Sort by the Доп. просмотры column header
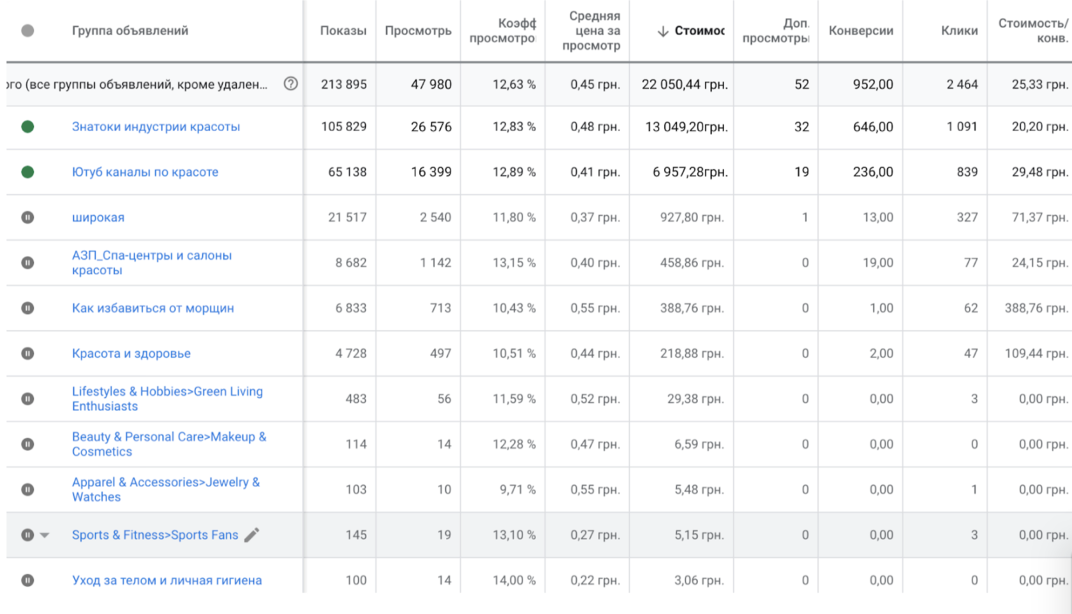This screenshot has width=1072, height=614. pos(776,31)
